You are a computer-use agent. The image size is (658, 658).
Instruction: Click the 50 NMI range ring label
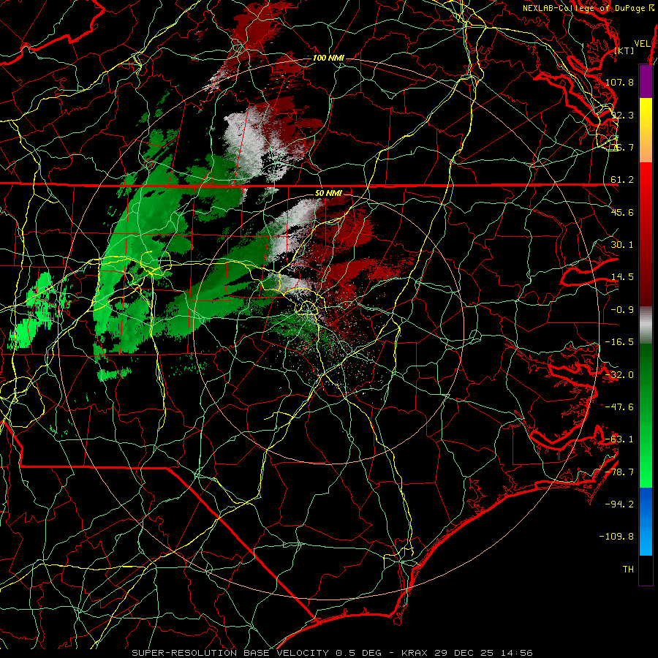[328, 193]
